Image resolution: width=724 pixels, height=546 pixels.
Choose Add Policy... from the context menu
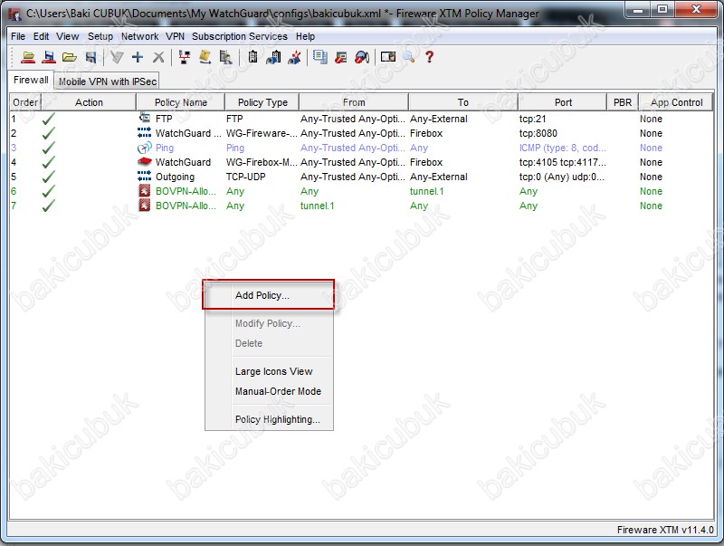click(269, 295)
